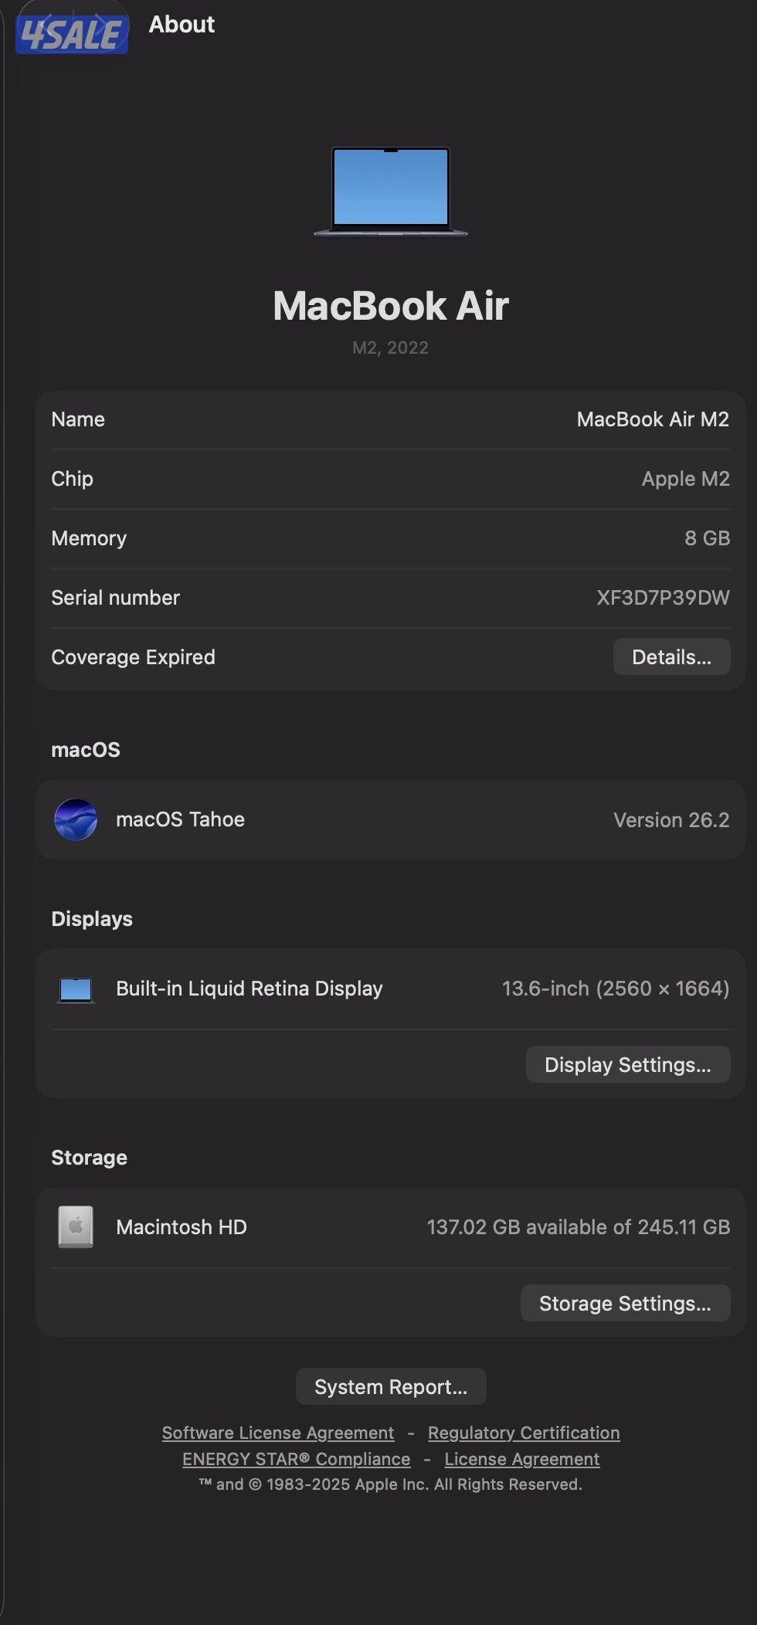The image size is (757, 1625).
Task: Open Storage Settings
Action: tap(626, 1303)
